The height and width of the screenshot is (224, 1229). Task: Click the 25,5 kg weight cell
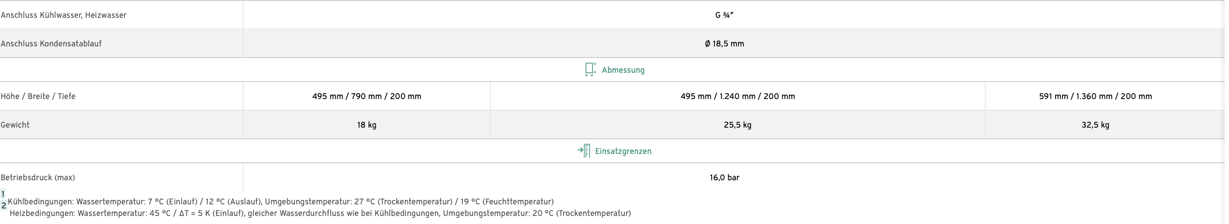(738, 125)
